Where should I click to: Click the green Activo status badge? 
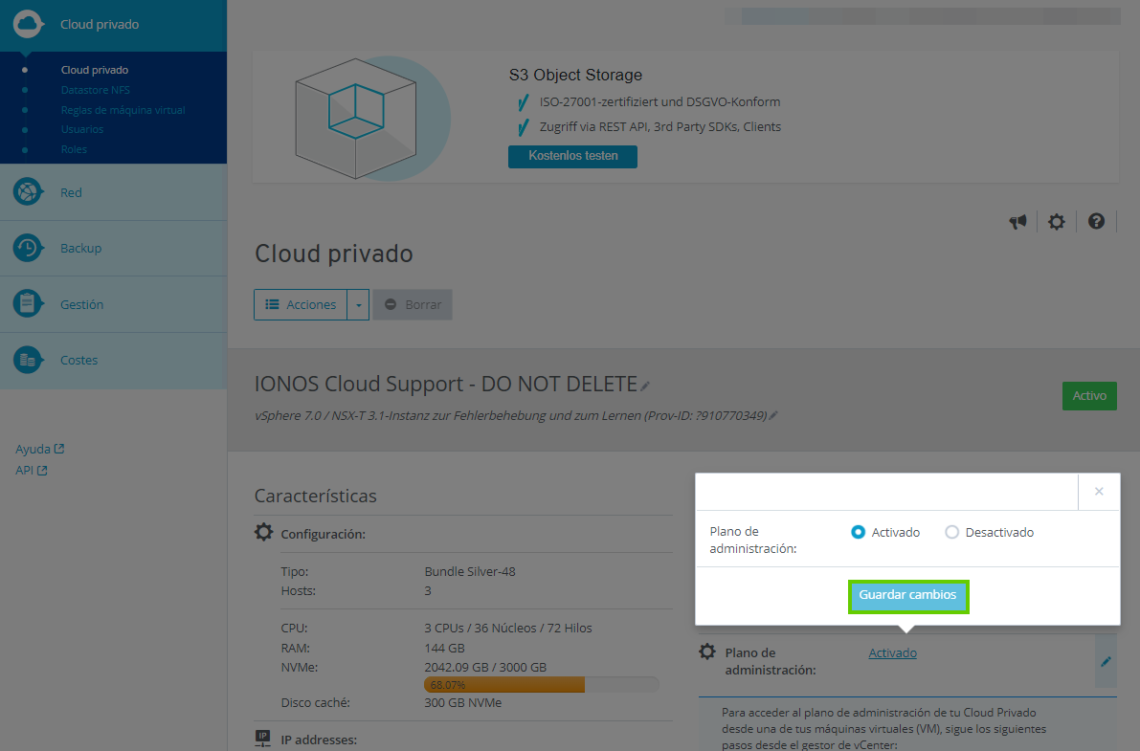click(1089, 395)
